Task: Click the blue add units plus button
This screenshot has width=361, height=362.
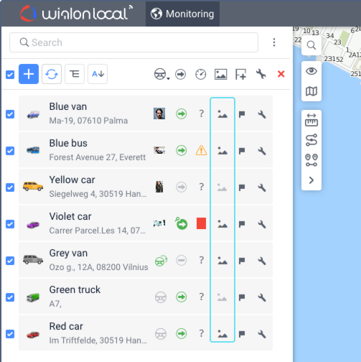Action: (29, 74)
